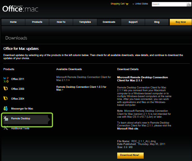Follow the Microsoft Web site link
Screen dimensions: 192x161
[128, 129]
